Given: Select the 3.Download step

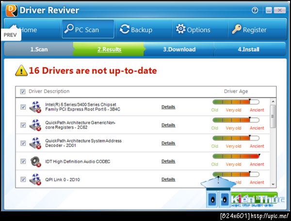Looking at the screenshot, I should (x=179, y=49).
